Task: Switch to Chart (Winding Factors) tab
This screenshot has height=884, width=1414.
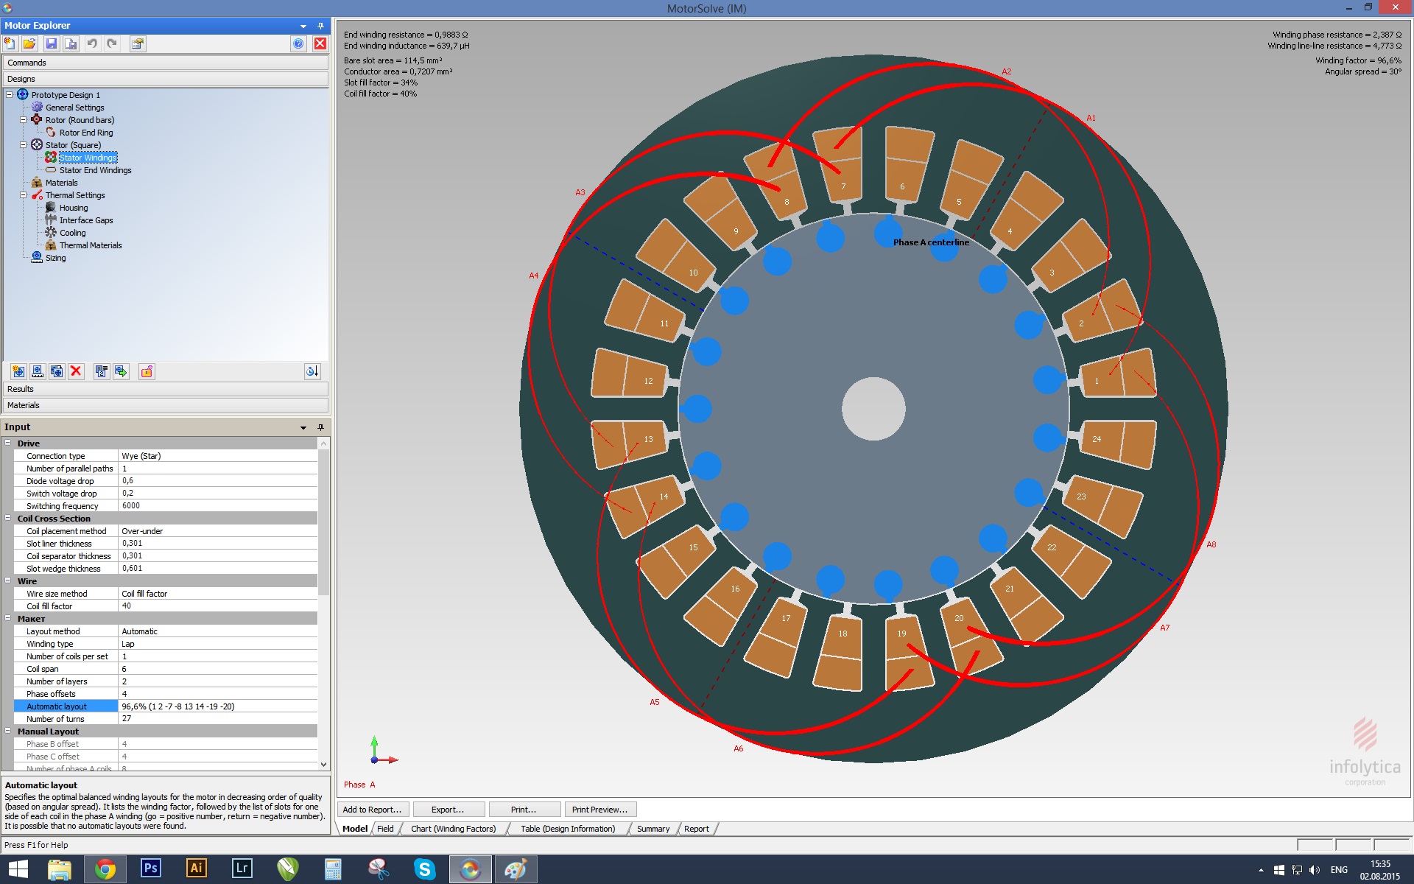Action: tap(453, 829)
